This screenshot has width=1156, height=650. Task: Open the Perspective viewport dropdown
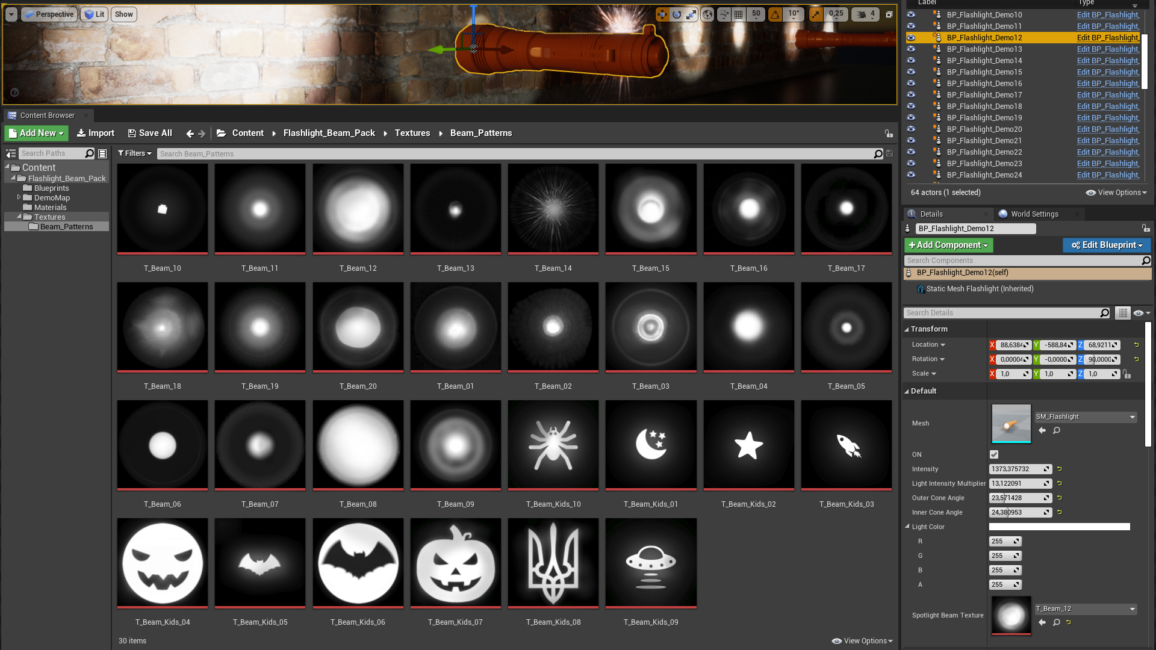click(x=49, y=14)
